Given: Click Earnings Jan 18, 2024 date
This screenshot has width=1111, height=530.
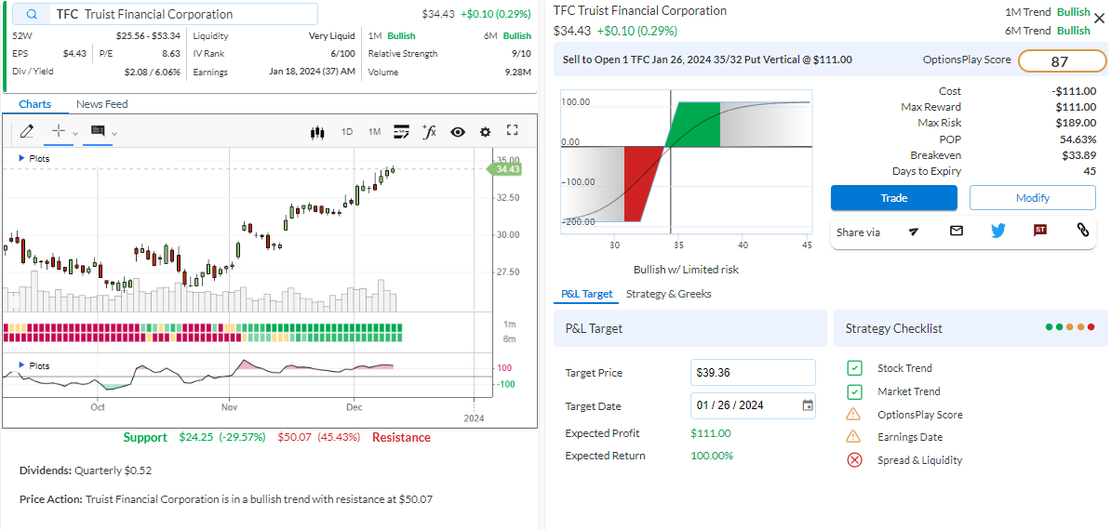Looking at the screenshot, I should (312, 72).
